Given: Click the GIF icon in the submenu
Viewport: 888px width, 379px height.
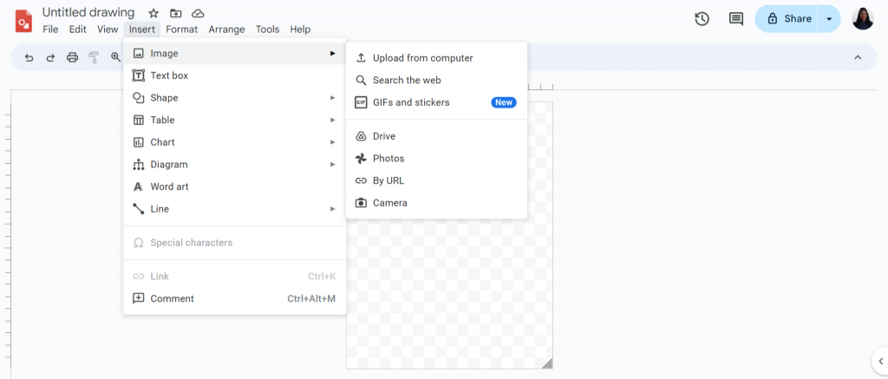Looking at the screenshot, I should click(x=361, y=102).
